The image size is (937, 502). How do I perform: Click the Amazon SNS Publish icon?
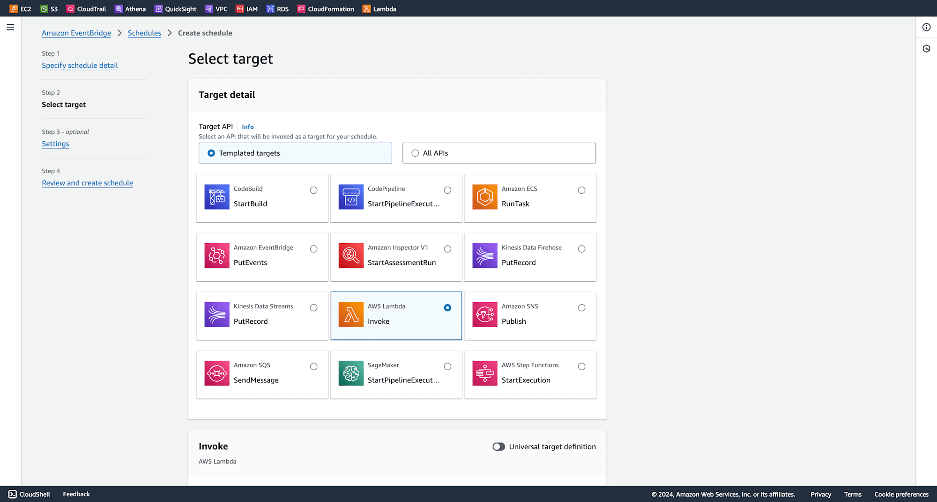(485, 314)
